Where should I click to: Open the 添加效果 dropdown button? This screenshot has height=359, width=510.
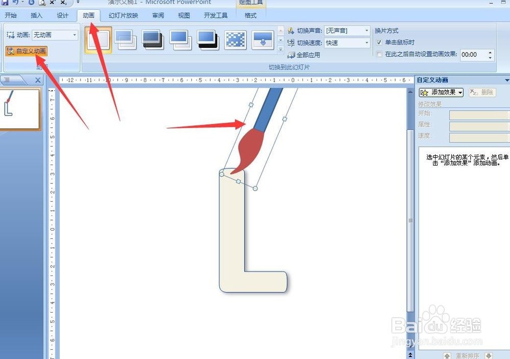pos(441,93)
